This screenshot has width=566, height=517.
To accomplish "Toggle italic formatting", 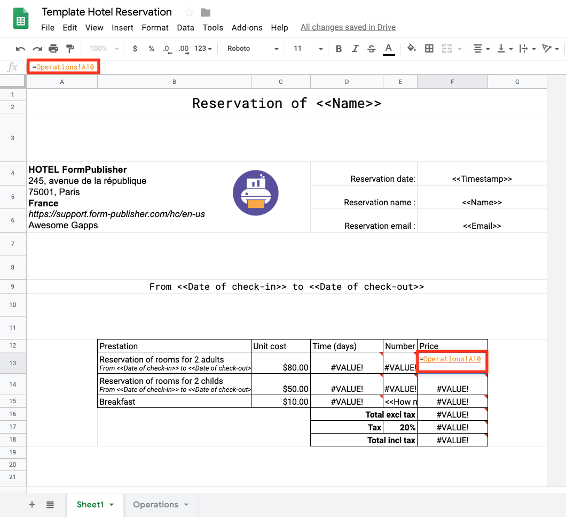I will coord(355,49).
